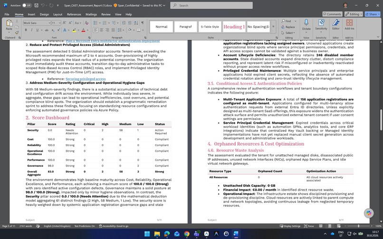Viewport: 383px width, 239px height.
Task: Open the File menu
Action: coord(7,14)
